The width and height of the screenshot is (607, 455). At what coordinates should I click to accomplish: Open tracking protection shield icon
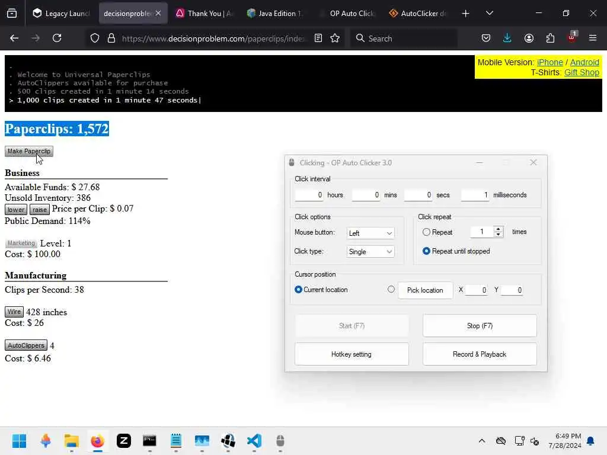[95, 39]
